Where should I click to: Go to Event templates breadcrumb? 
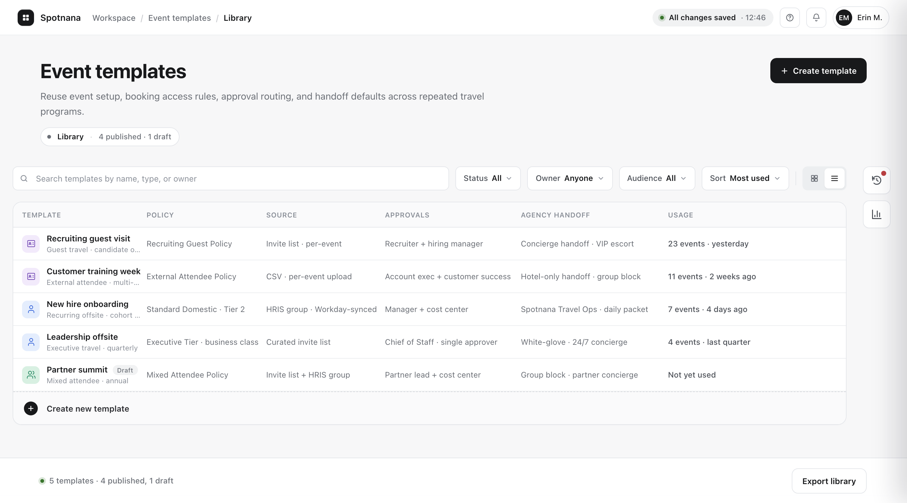tap(180, 18)
